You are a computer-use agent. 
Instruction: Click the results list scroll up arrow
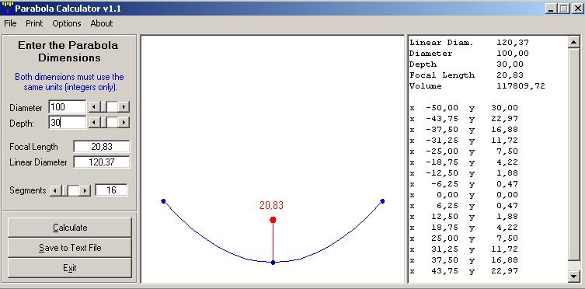coord(573,42)
